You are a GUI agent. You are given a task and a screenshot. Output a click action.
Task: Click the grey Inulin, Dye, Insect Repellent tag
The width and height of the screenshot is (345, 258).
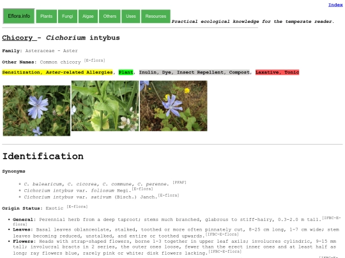point(194,73)
